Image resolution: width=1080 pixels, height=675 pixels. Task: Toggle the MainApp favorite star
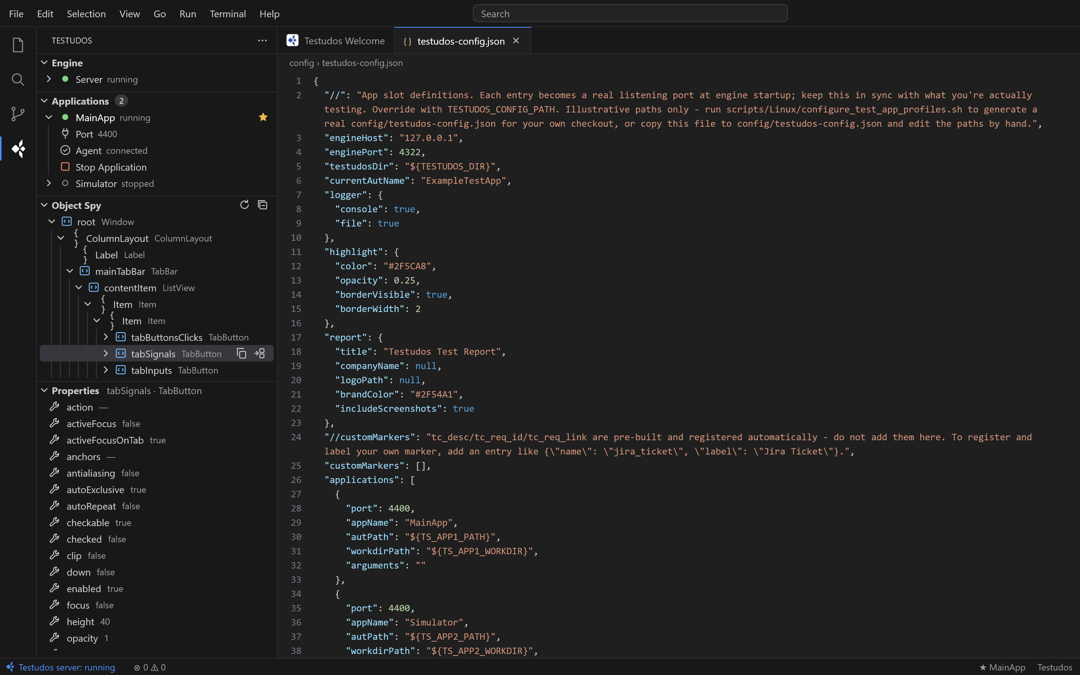coord(263,117)
